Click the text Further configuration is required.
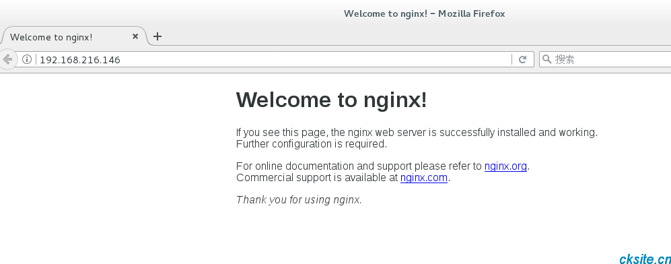The image size is (671, 264). 312,143
